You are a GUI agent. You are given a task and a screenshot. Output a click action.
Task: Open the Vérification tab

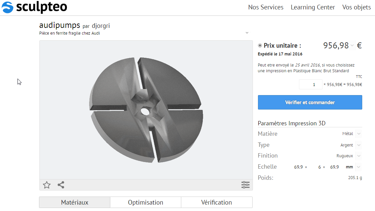click(x=217, y=202)
